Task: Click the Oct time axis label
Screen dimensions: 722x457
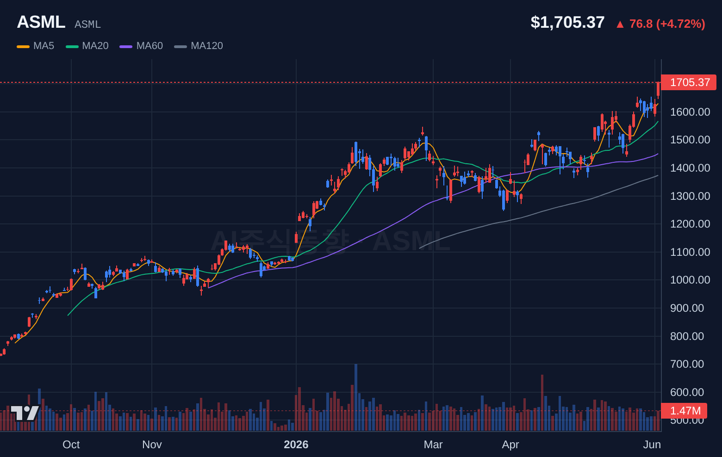Action: coord(71,445)
